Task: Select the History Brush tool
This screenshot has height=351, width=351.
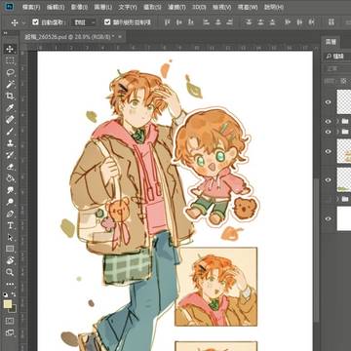Action: pyautogui.click(x=10, y=155)
